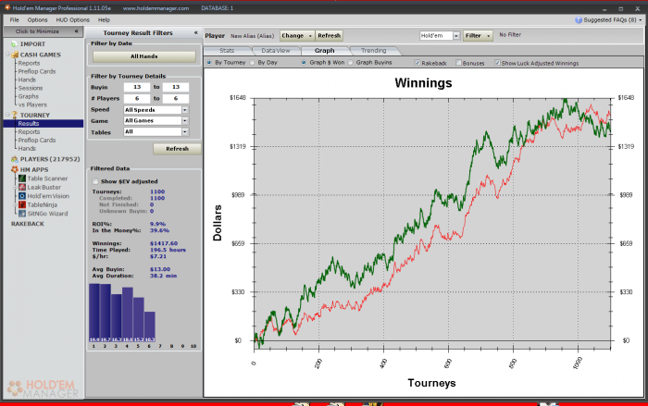The image size is (648, 406).
Task: Enable Show $EV adjusted checkbox
Action: (95, 181)
